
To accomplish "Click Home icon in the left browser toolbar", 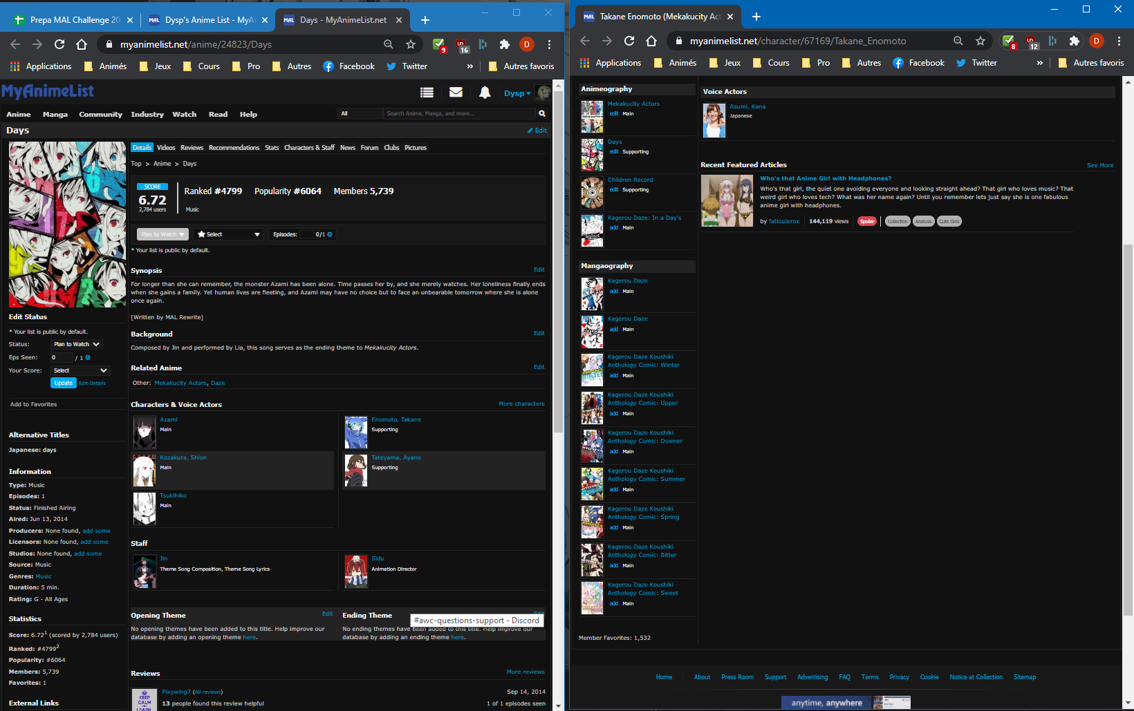I will (82, 44).
